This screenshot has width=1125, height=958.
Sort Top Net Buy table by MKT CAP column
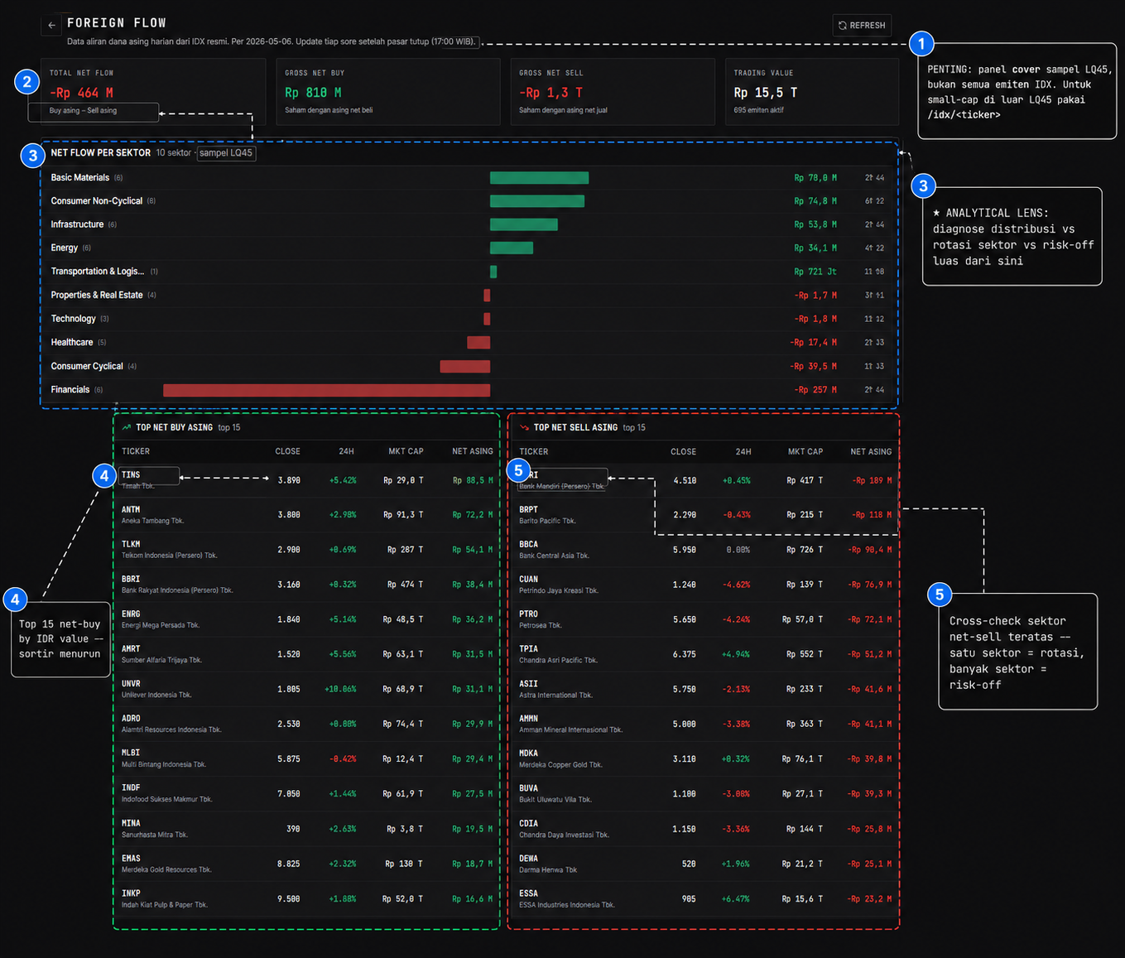pyautogui.click(x=406, y=451)
